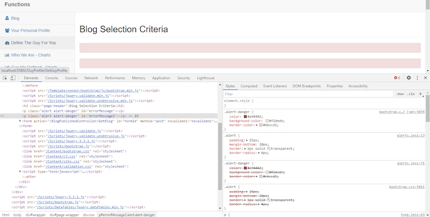430x217 pixels.
Task: Click the Who We Are - Charts icon
Action: tap(7, 55)
